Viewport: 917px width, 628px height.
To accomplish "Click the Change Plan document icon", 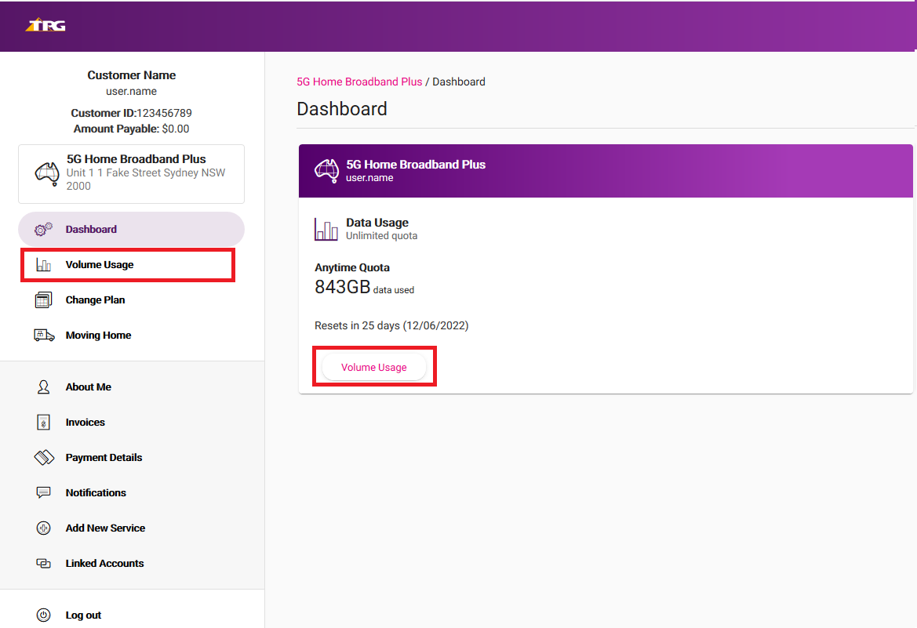I will pyautogui.click(x=43, y=299).
